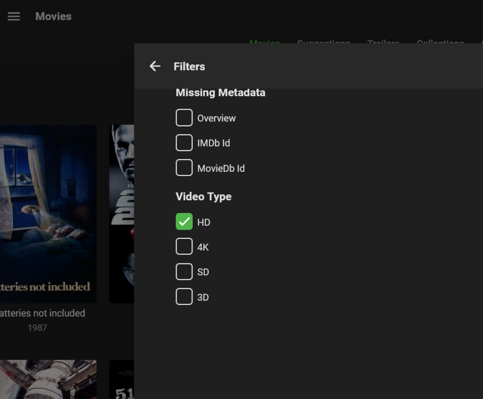Go to the Collections tab
The height and width of the screenshot is (399, 483).
[440, 42]
